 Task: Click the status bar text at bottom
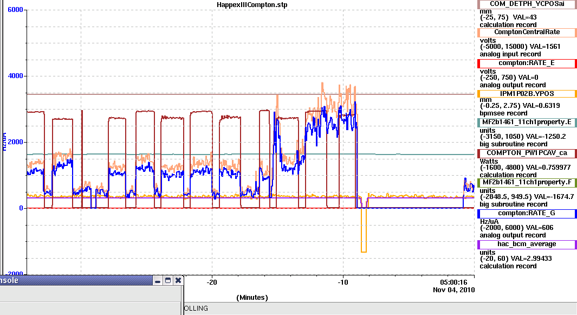coord(196,308)
